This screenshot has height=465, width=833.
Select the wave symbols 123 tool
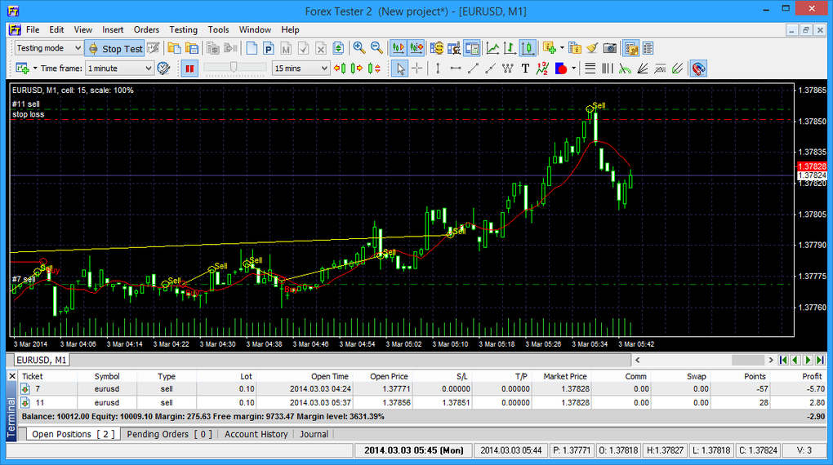tap(542, 68)
